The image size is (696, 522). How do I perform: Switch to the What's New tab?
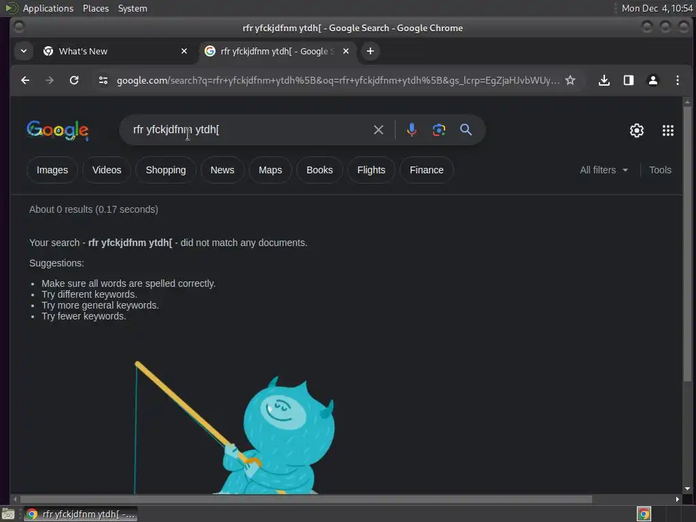tap(116, 51)
